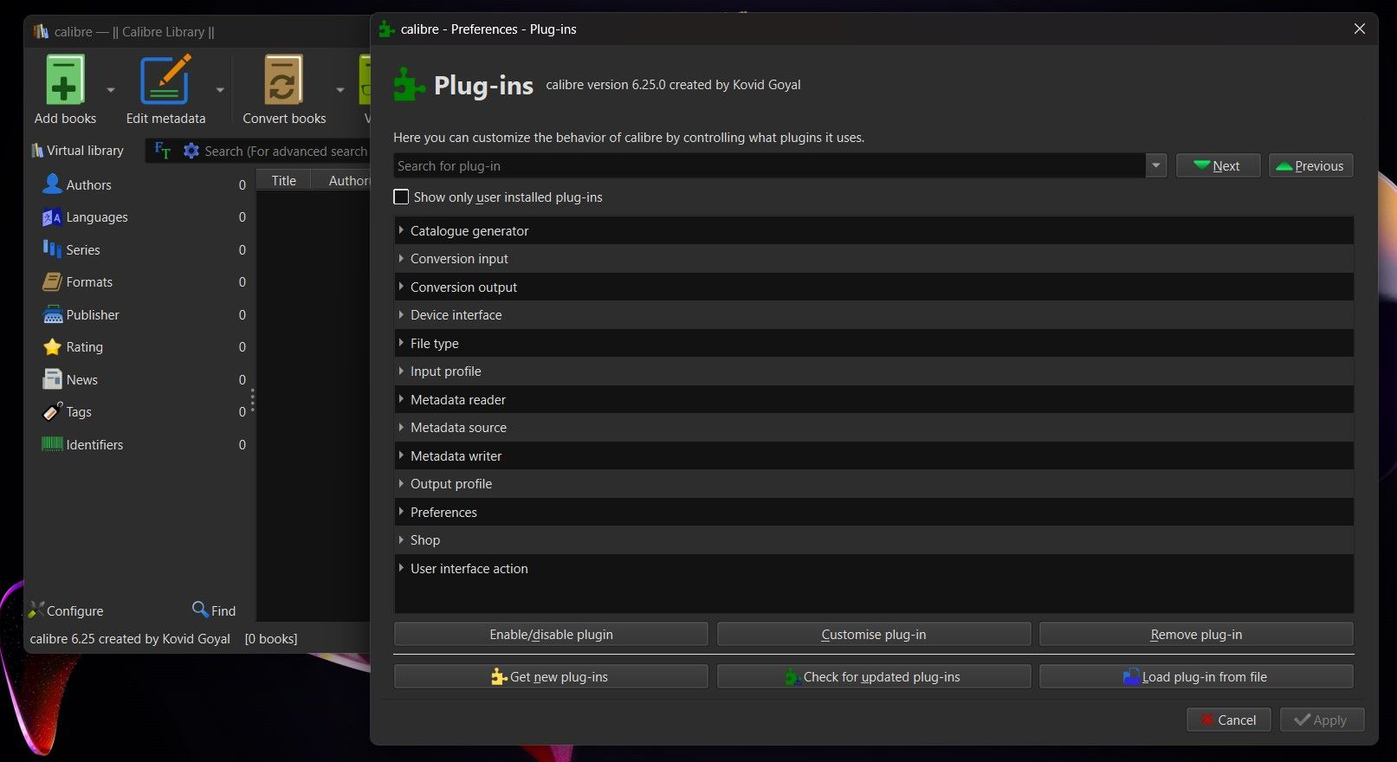
Task: Enable Show only user installed plug-ins
Action: (401, 197)
